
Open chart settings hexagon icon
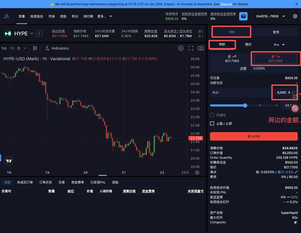pos(181,48)
